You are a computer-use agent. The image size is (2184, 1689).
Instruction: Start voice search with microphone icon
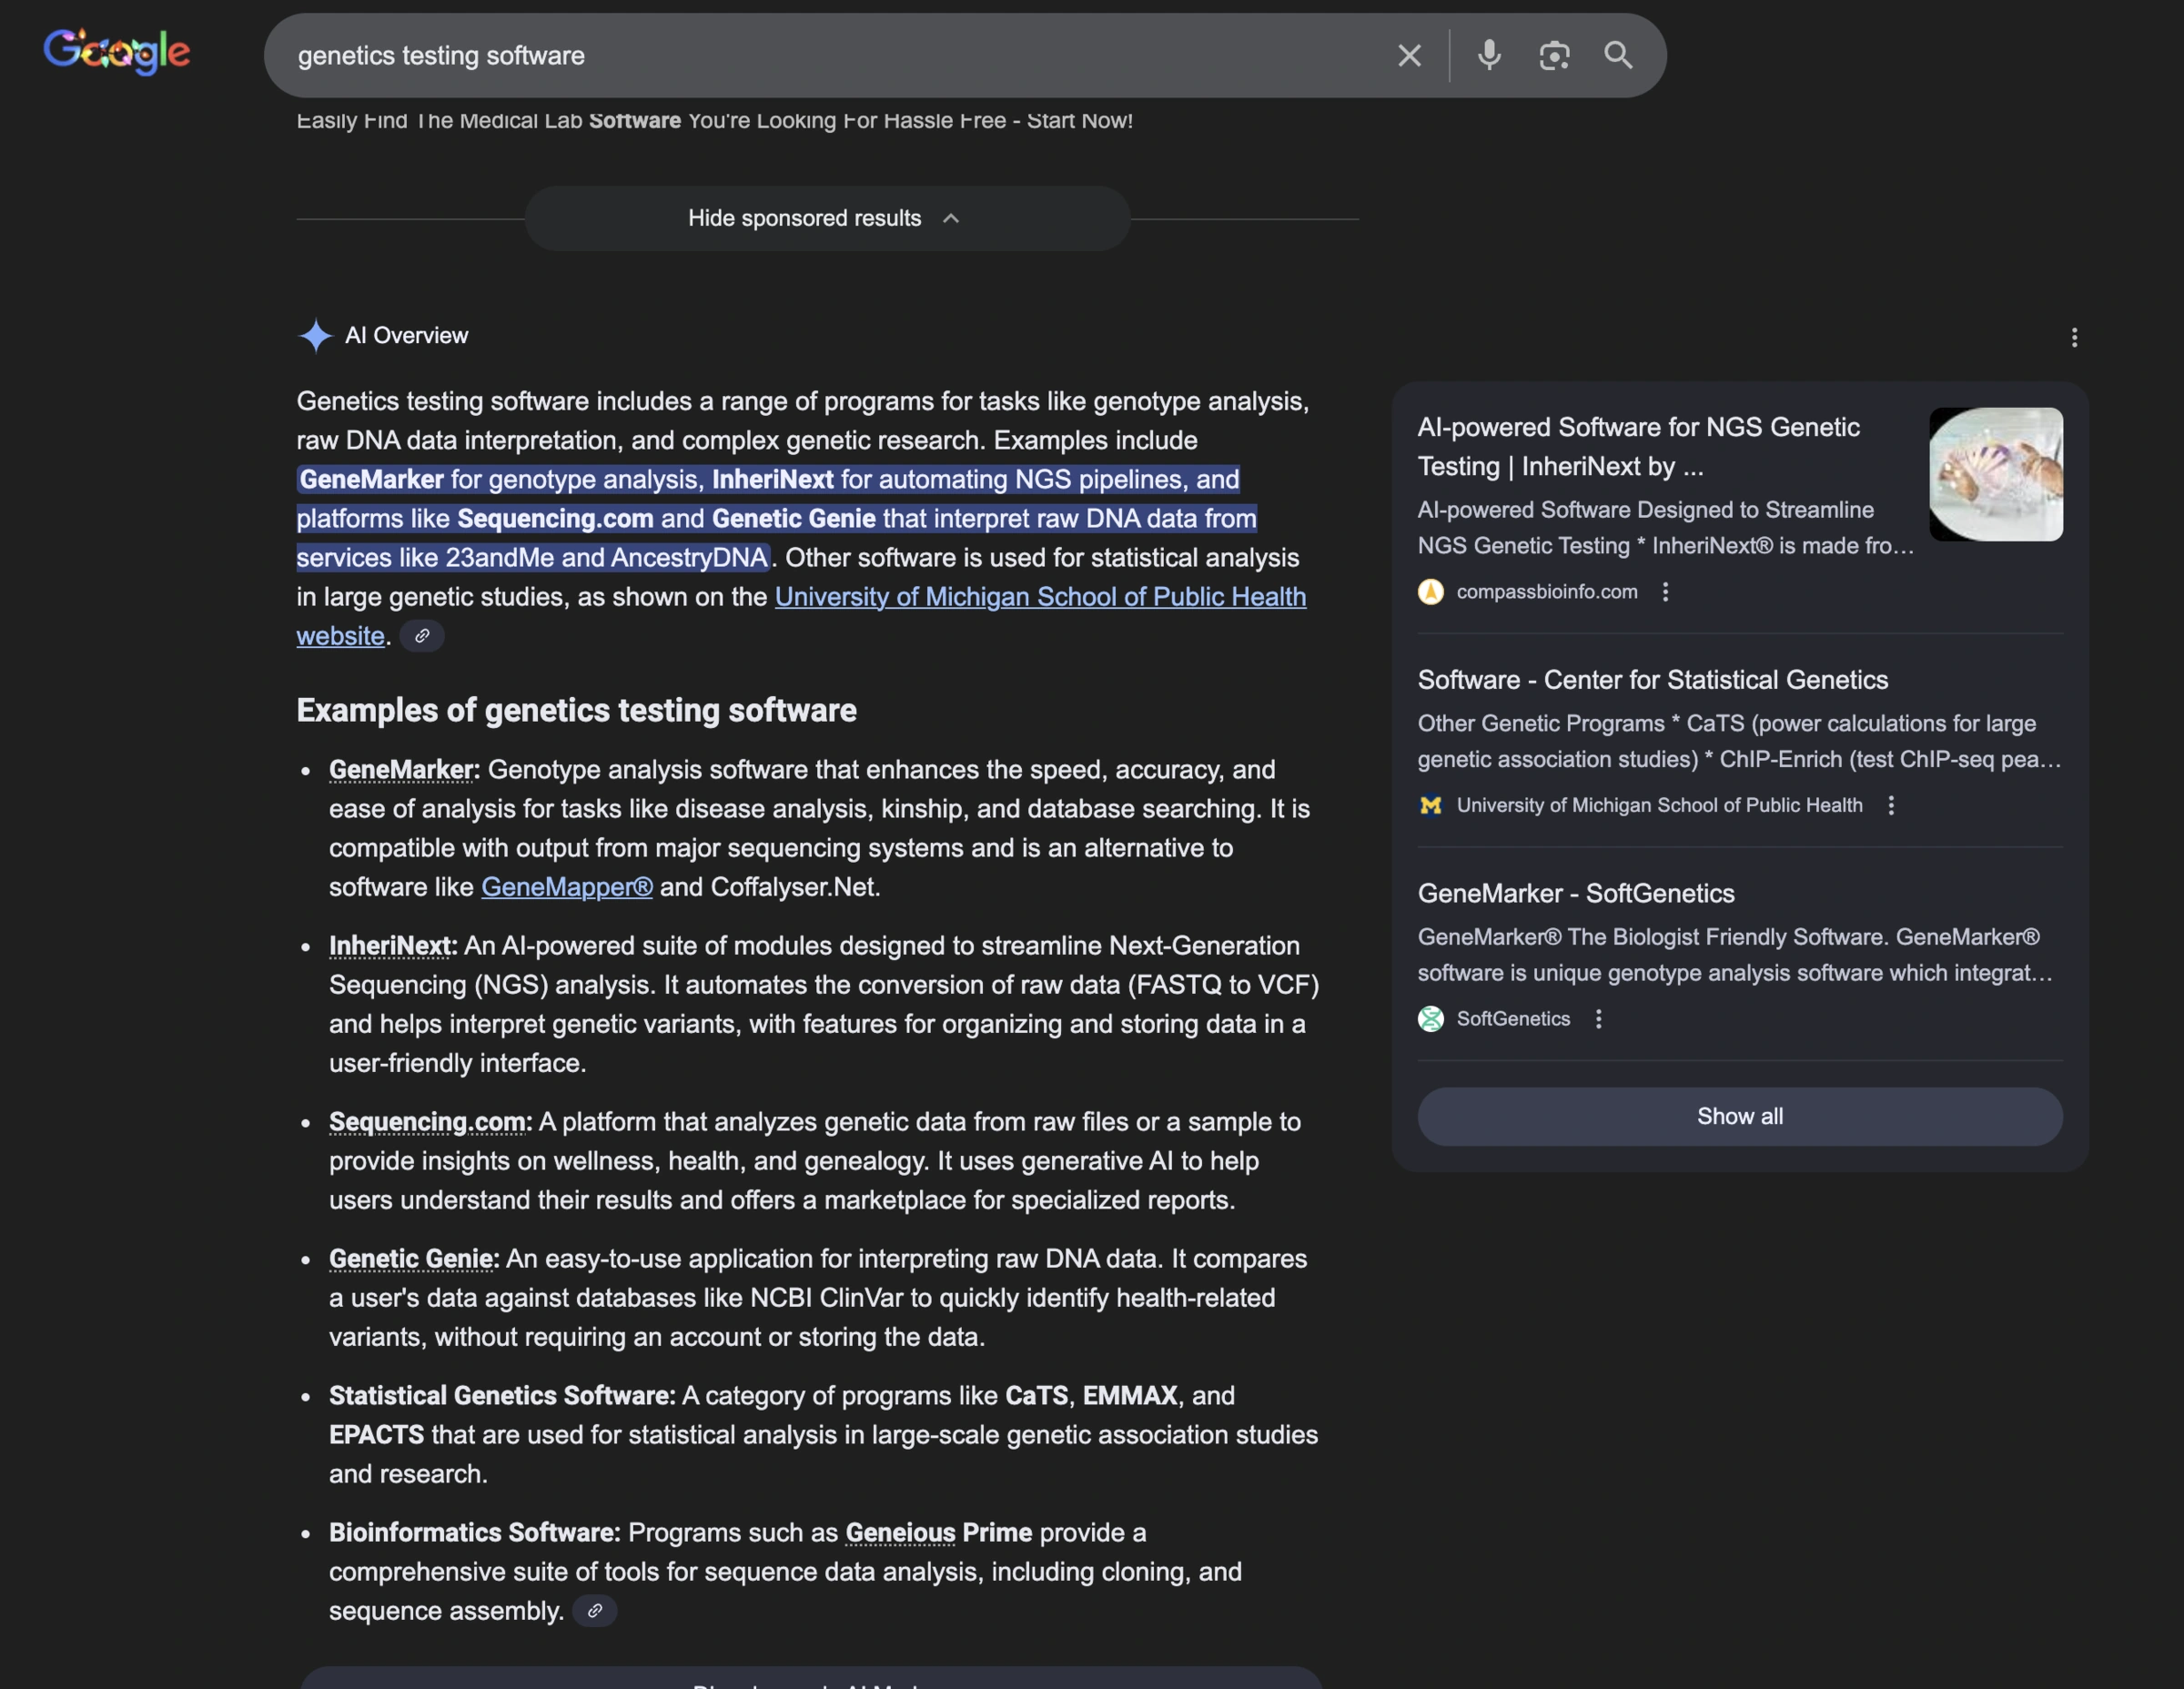pos(1489,55)
